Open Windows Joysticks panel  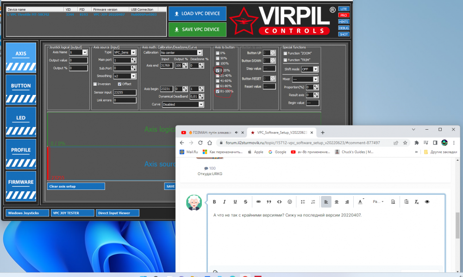(x=27, y=213)
